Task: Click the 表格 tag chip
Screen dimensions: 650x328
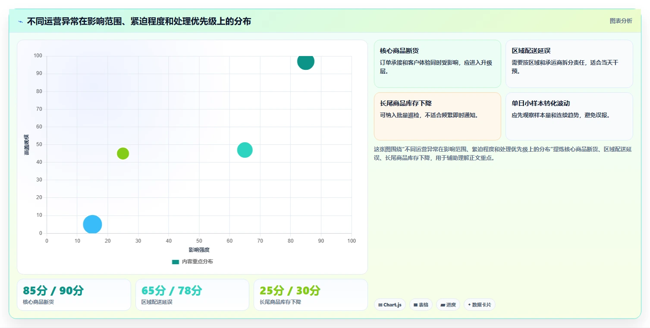Action: [x=421, y=305]
